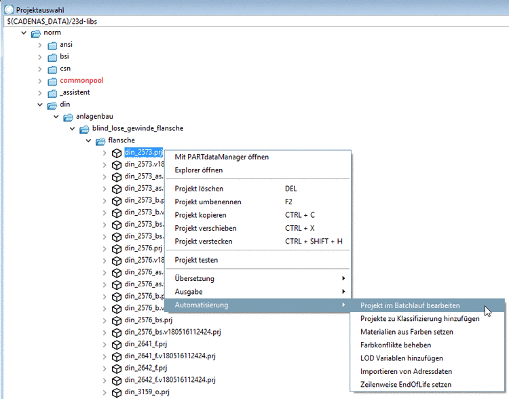Open the Übersetzung submenu
Screen dimensions: 509x399
[258, 278]
